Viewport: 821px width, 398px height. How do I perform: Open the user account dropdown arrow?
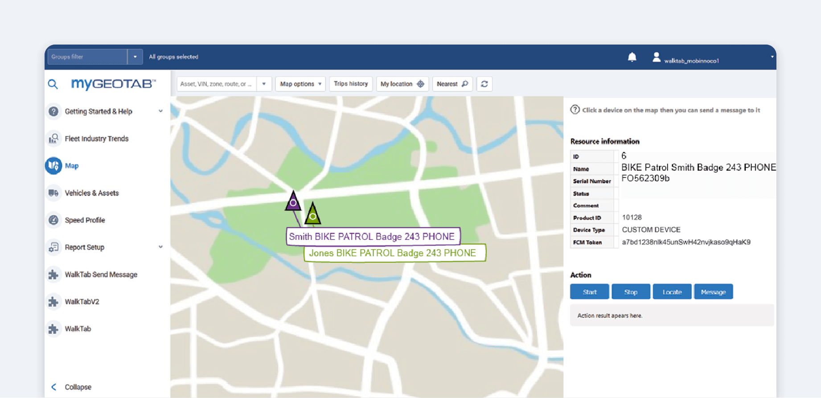(x=772, y=57)
